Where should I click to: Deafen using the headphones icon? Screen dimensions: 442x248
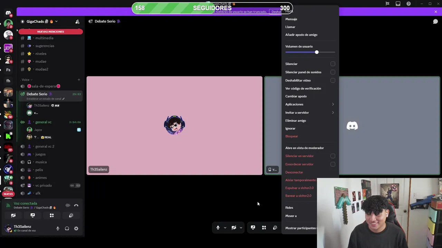pyautogui.click(x=67, y=228)
